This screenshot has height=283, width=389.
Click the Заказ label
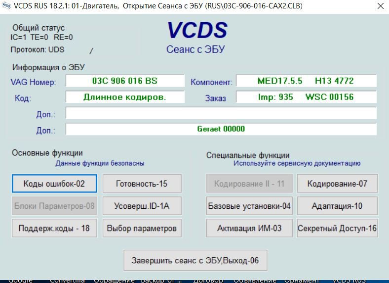(x=216, y=98)
